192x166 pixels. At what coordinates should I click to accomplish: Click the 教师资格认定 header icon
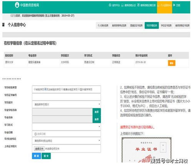(x=122, y=5)
